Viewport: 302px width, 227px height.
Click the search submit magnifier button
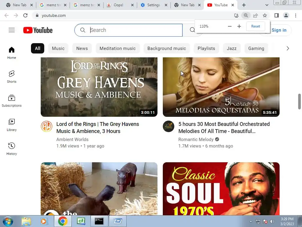192,30
